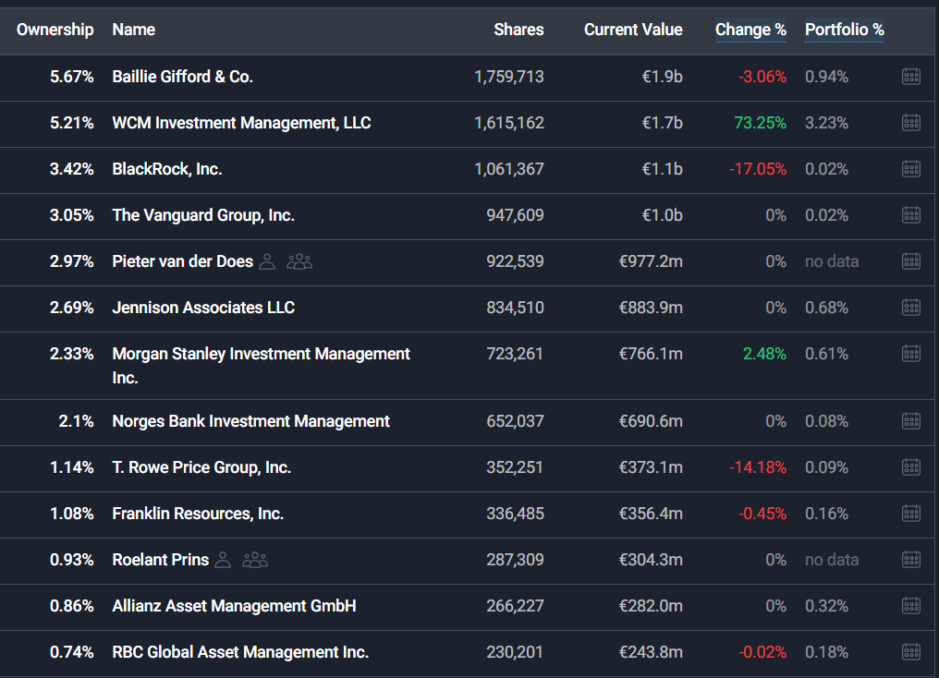This screenshot has width=939, height=678.
Task: Open calendar icon for Baillie Gifford & Co.
Action: (x=911, y=77)
